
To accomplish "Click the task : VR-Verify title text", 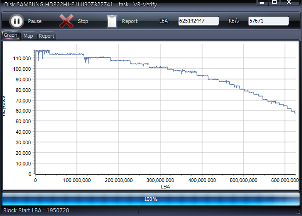I will pos(138,5).
